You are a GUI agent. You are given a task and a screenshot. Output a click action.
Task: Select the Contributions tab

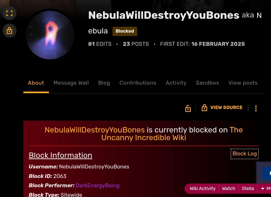138,83
